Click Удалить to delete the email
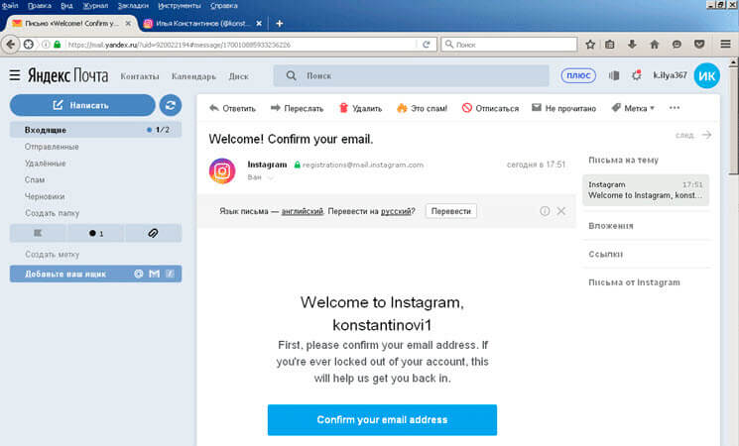The width and height of the screenshot is (739, 446). point(360,108)
